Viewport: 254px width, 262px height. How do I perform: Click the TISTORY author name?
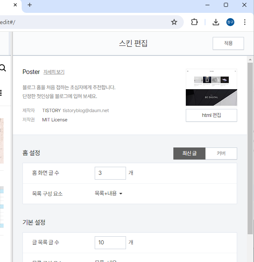[x=51, y=111]
